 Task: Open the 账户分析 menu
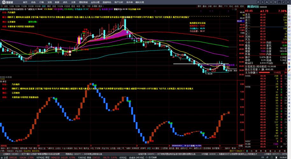click(x=118, y=2)
